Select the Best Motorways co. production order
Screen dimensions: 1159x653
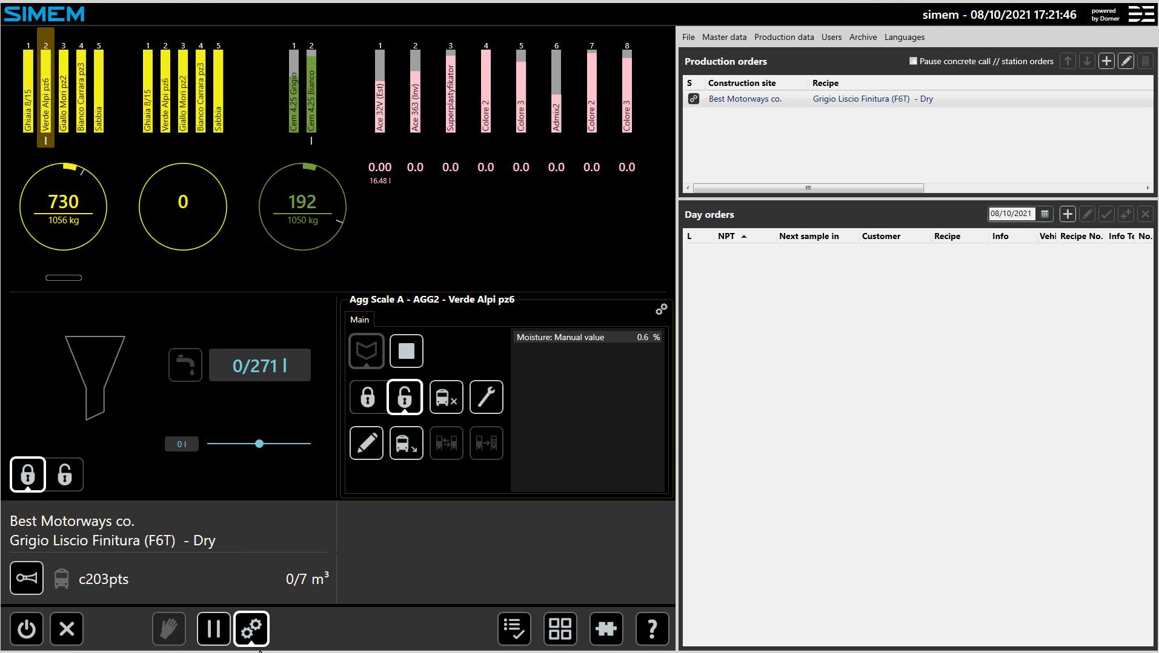tap(745, 99)
